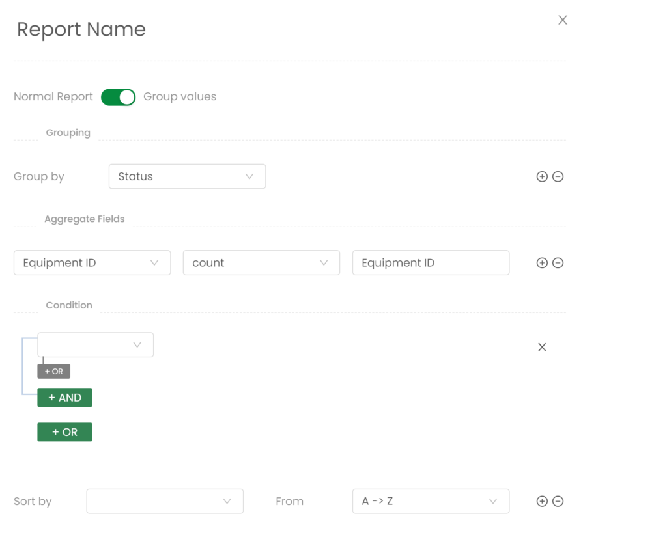
Task: Click the Grouping section heading
Action: point(68,133)
